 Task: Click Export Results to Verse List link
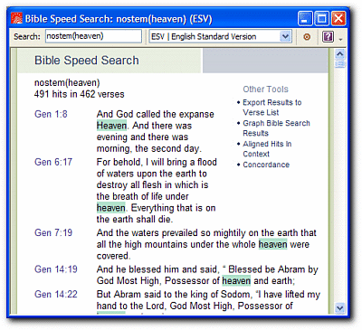point(272,108)
